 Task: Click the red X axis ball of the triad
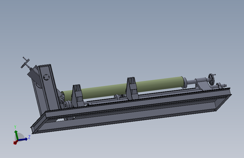15,143
